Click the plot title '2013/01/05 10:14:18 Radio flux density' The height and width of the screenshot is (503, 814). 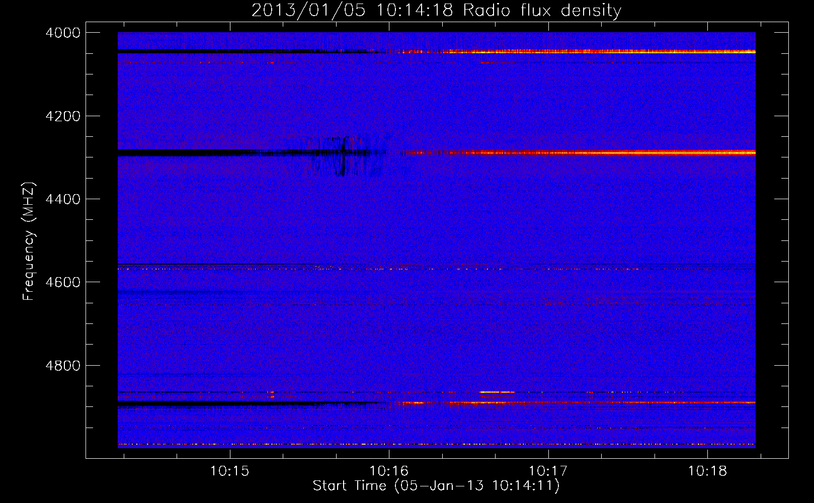(437, 10)
